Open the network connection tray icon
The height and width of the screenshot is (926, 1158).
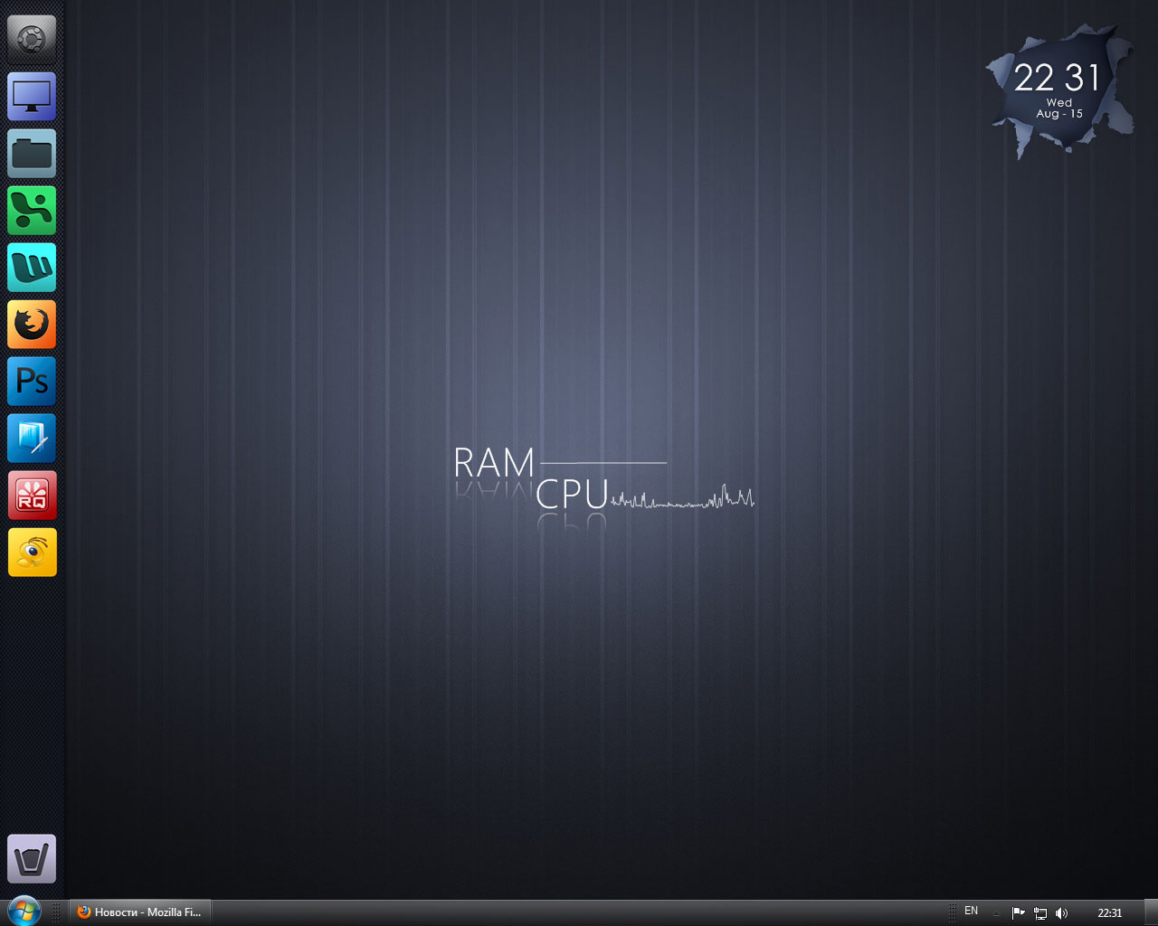pyautogui.click(x=1040, y=913)
